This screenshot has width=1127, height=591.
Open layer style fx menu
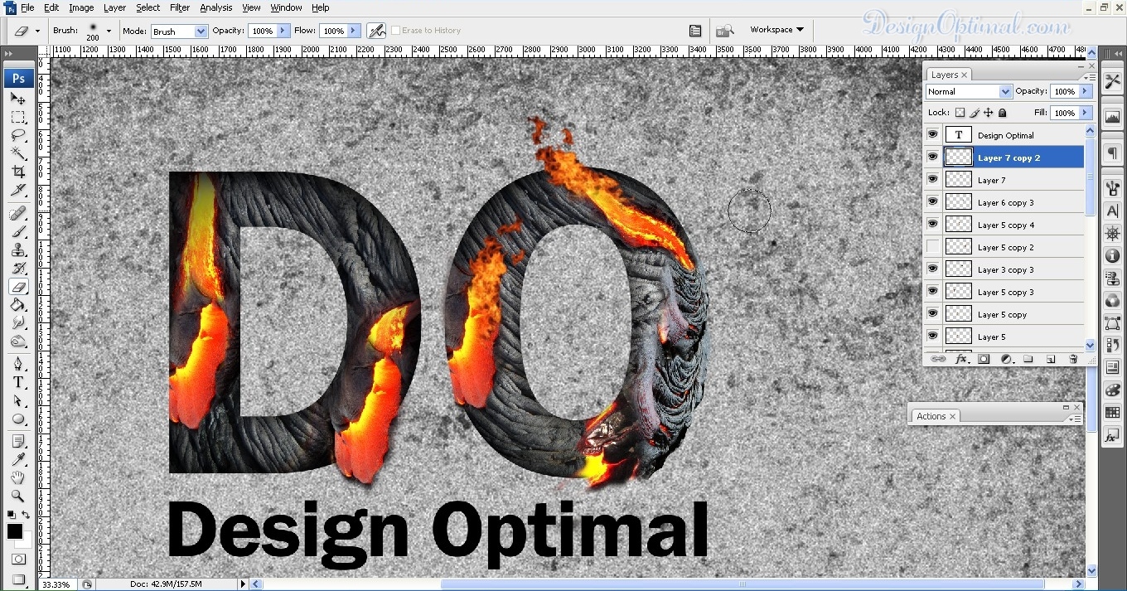[961, 359]
